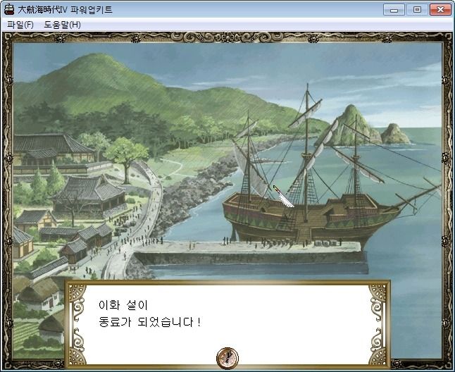Click the tall rocky island offshore
The image size is (455, 372).
(x=348, y=125)
